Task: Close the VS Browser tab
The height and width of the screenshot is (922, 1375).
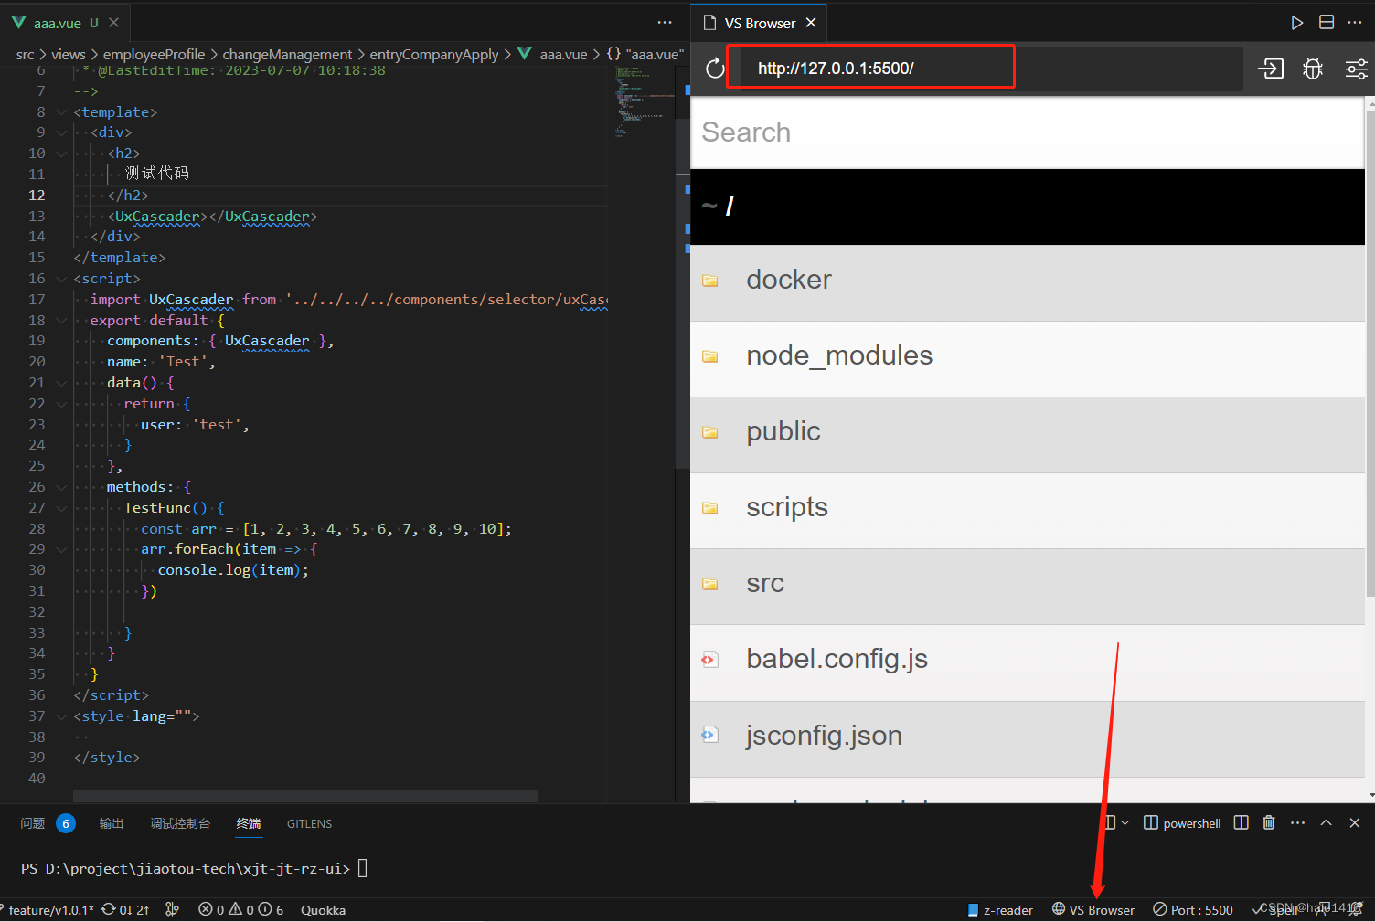Action: coord(811,23)
